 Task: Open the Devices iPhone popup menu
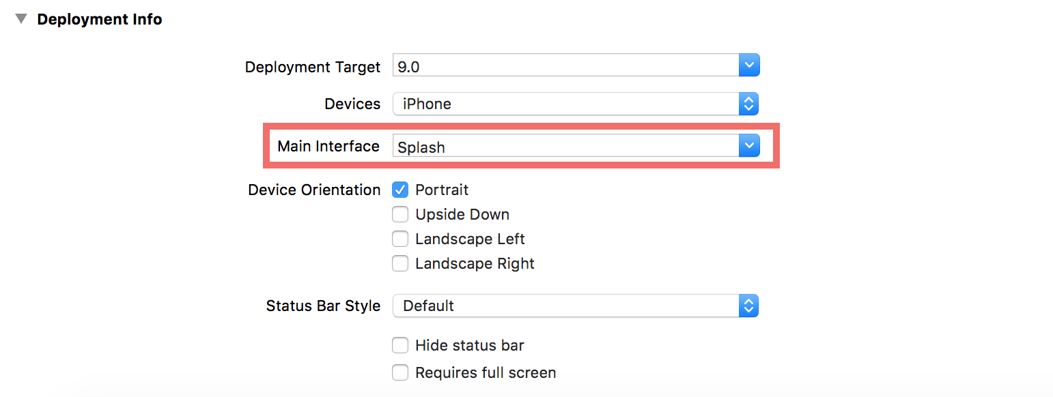pyautogui.click(x=576, y=104)
